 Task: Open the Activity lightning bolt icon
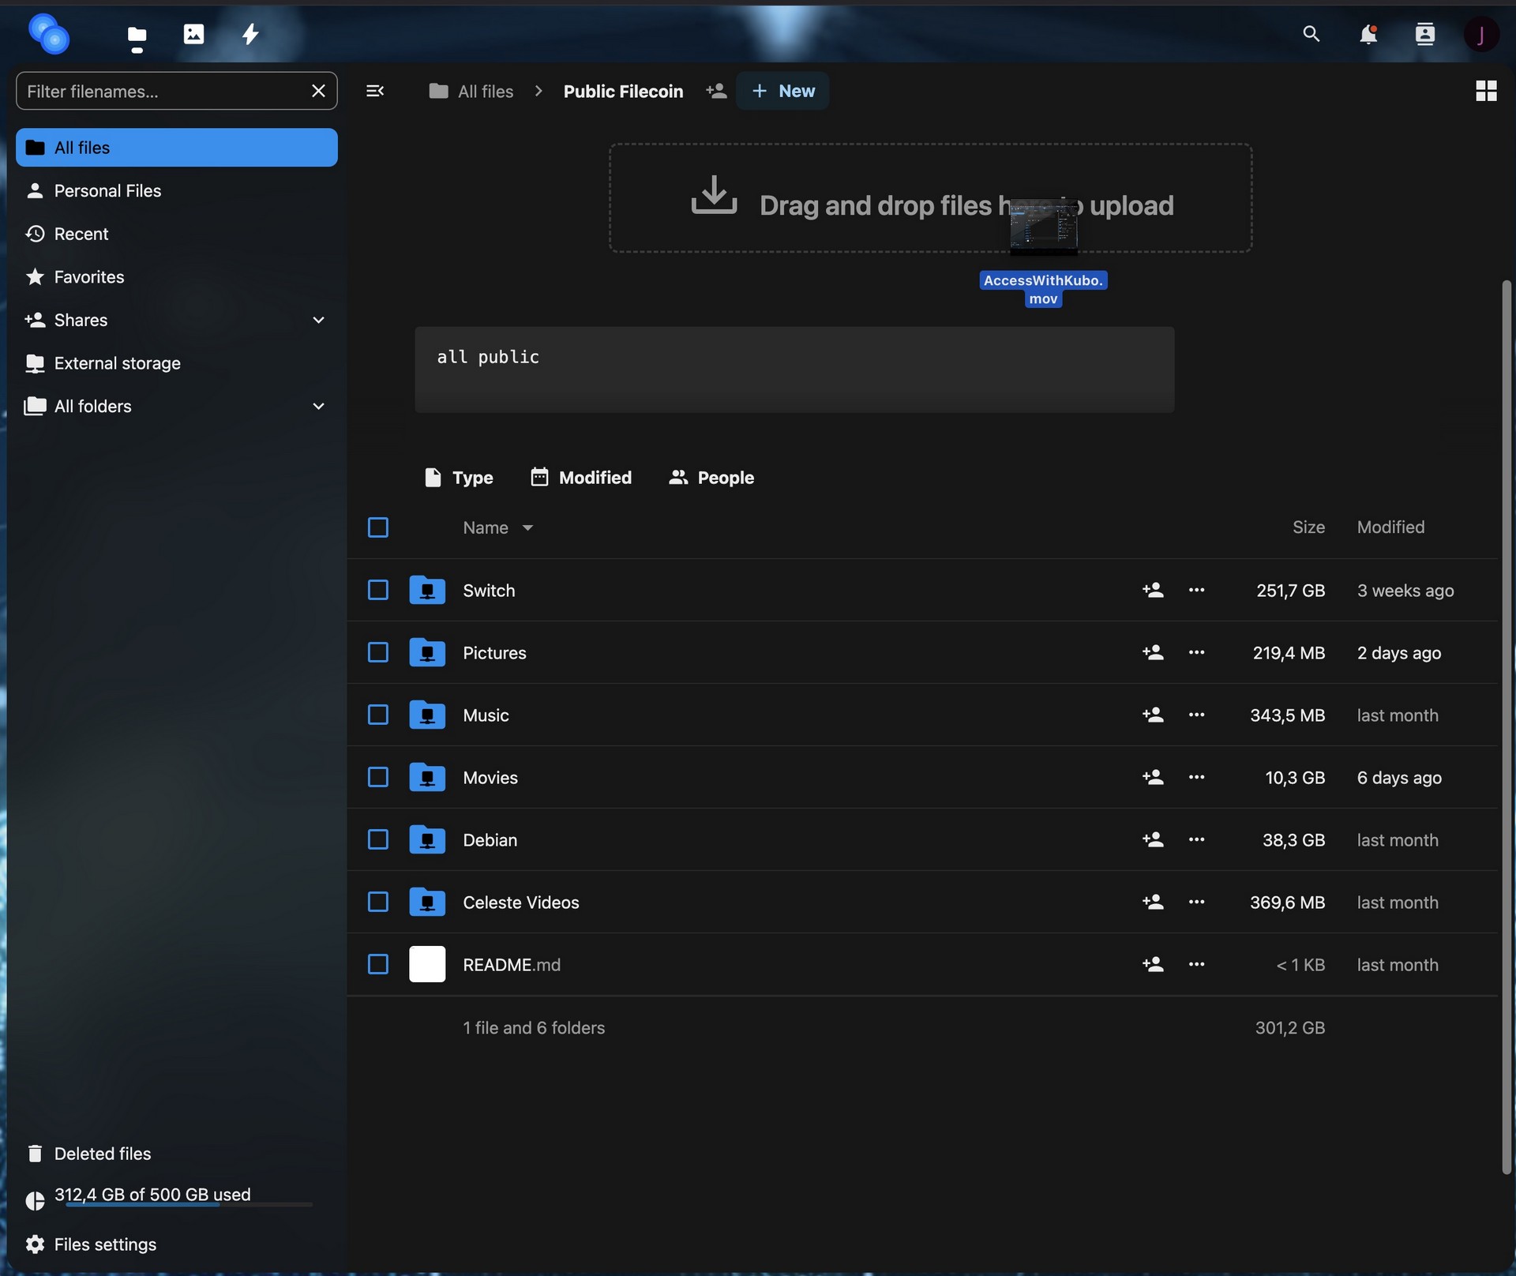coord(250,34)
